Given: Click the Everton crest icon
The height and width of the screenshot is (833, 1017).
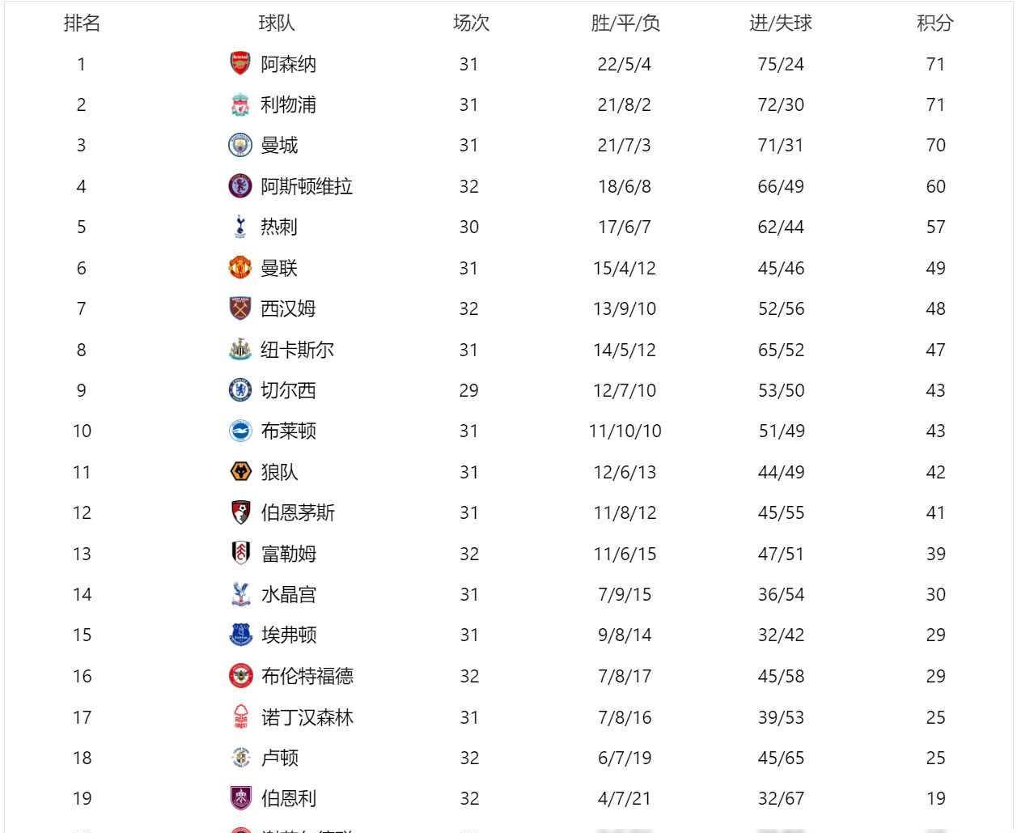Looking at the screenshot, I should coord(240,635).
